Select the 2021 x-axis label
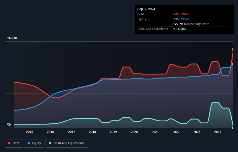Image resolution: width=238 pixels, height=152 pixels. 155,132
